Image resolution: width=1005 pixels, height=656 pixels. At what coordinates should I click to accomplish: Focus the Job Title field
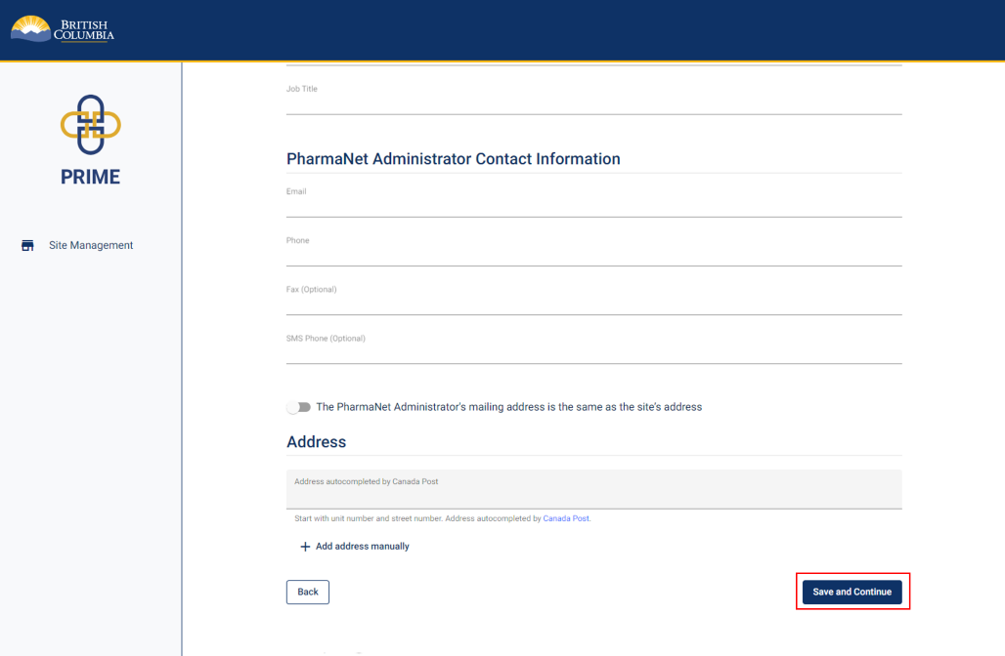[593, 102]
